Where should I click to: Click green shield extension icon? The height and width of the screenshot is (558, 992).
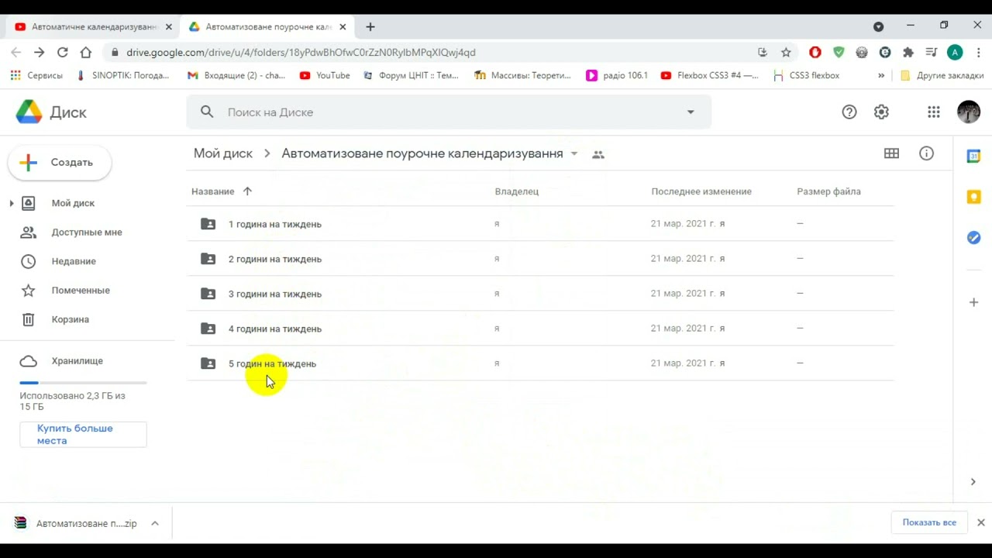[x=839, y=52]
